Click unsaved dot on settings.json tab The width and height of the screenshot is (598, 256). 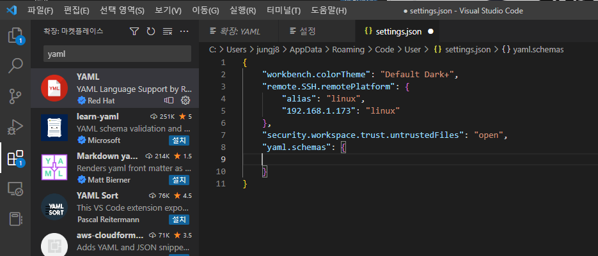pos(430,32)
